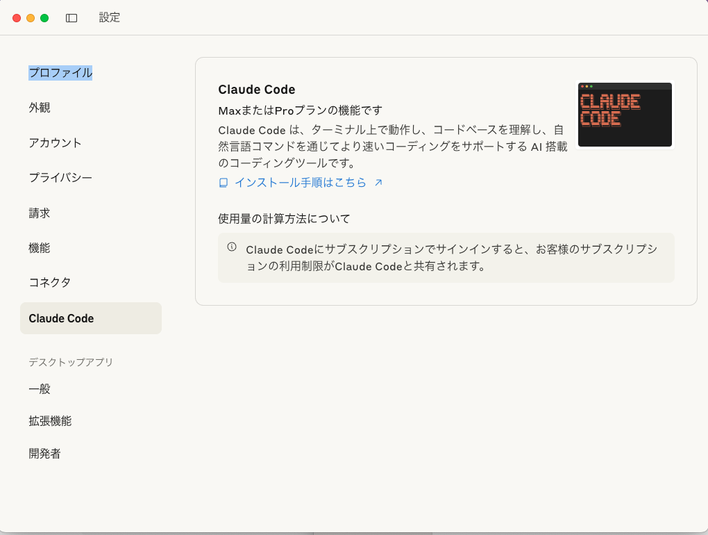Go to アカウント settings

55,143
